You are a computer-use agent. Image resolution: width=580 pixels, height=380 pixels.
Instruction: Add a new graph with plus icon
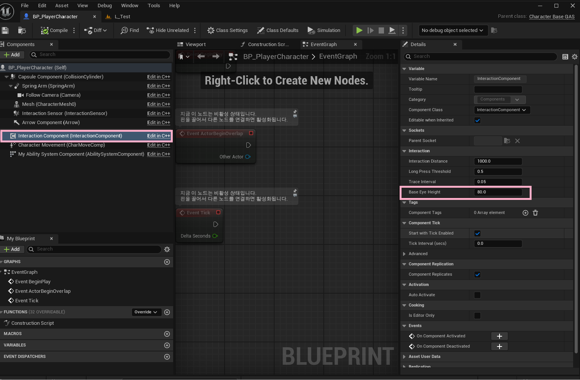tap(167, 262)
